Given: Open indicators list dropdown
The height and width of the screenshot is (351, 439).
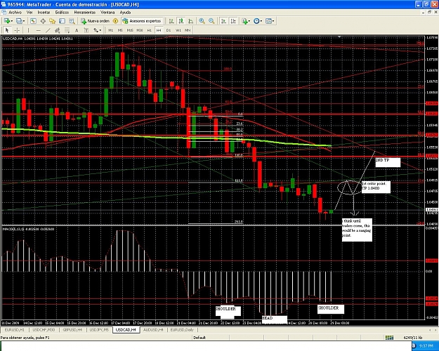Looking at the screenshot, I should pos(246,21).
